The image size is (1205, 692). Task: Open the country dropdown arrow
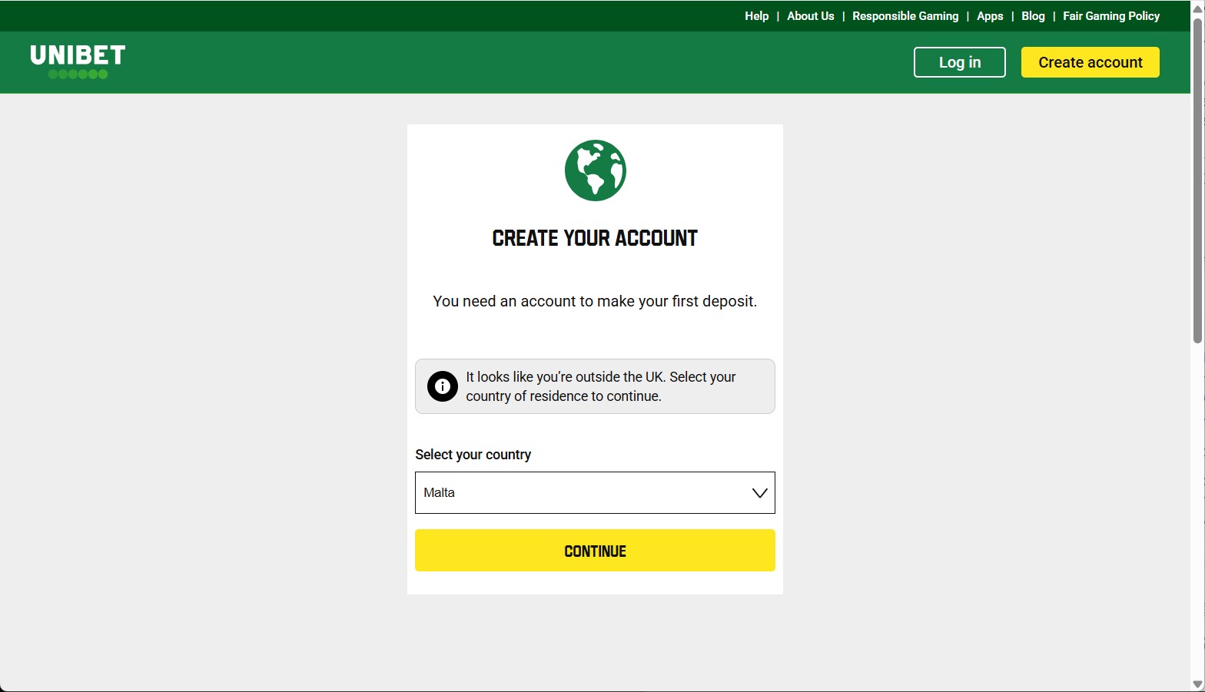(759, 493)
